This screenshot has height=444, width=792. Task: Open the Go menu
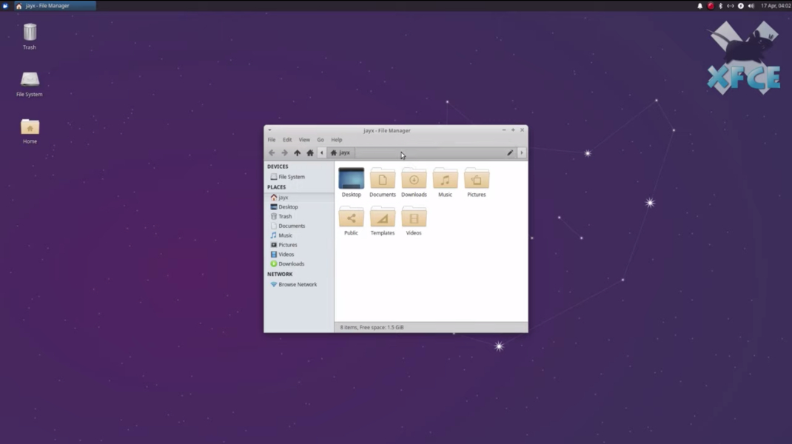(320, 139)
